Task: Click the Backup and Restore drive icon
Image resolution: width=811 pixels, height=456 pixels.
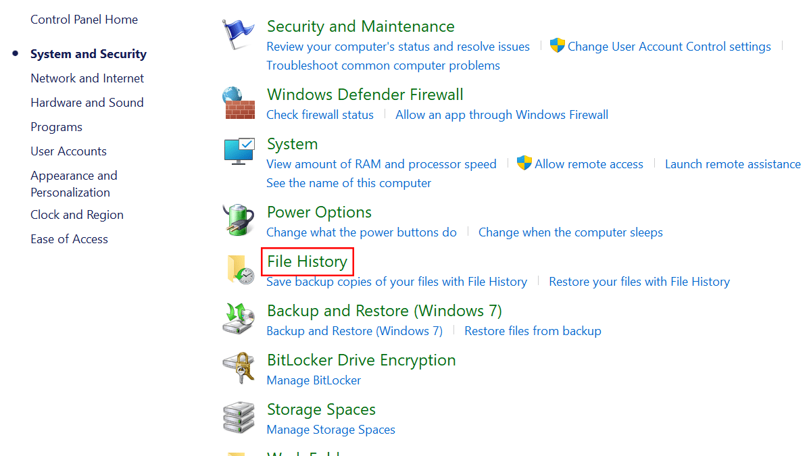Action: [239, 318]
